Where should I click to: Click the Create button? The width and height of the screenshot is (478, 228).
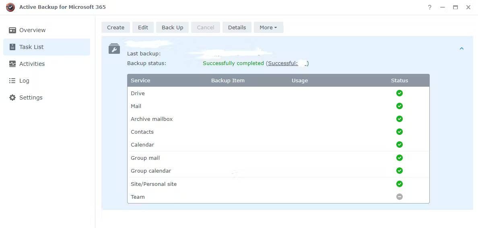(115, 27)
